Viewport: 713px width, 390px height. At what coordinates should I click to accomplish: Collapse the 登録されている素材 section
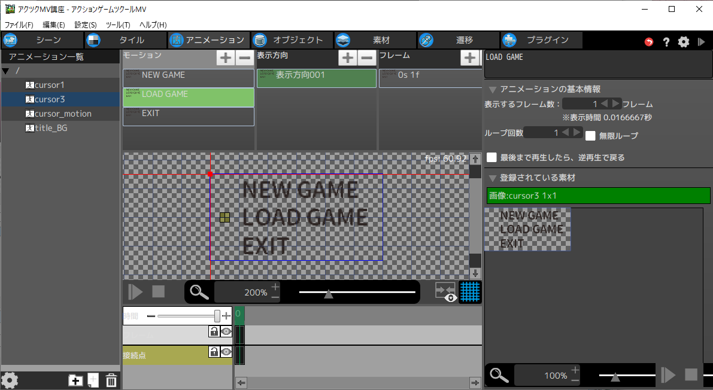click(492, 178)
